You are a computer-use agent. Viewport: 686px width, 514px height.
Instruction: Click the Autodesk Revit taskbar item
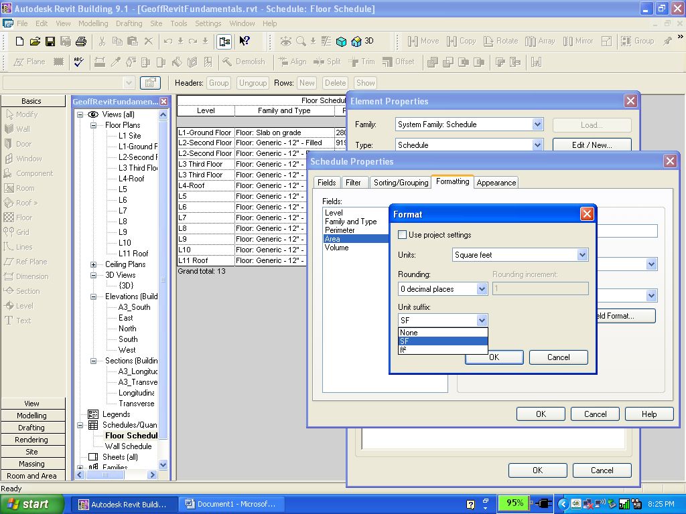[x=124, y=505]
